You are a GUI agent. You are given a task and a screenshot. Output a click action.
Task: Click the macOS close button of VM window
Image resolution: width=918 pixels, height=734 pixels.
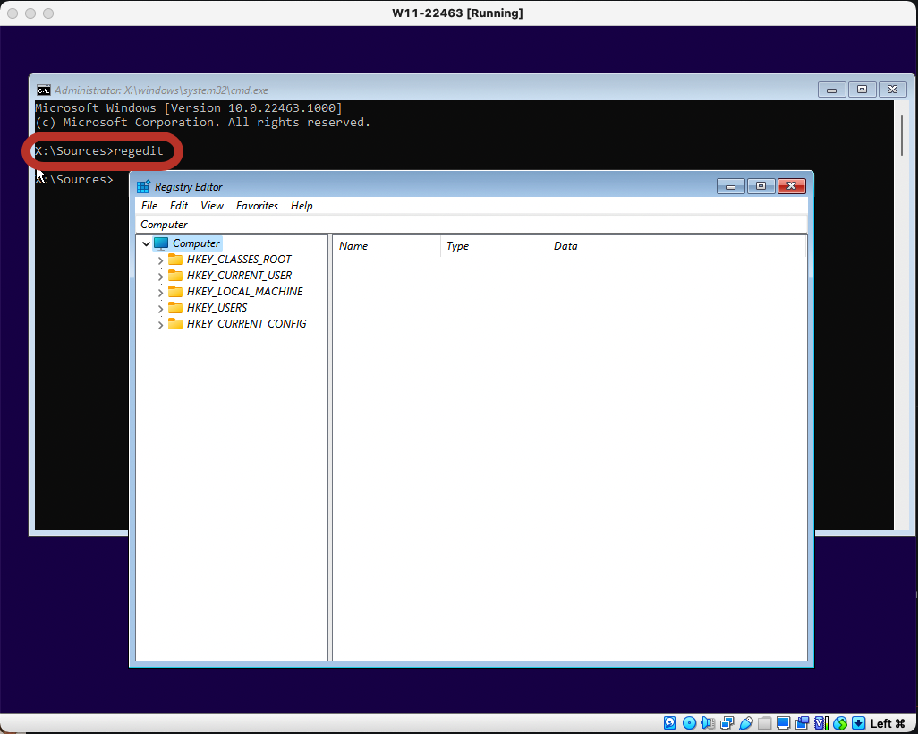13,13
